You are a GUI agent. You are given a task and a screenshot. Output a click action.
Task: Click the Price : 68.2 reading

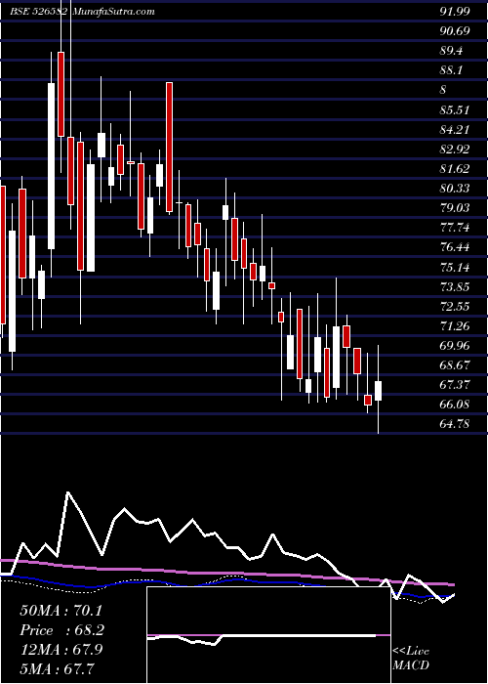[62, 630]
